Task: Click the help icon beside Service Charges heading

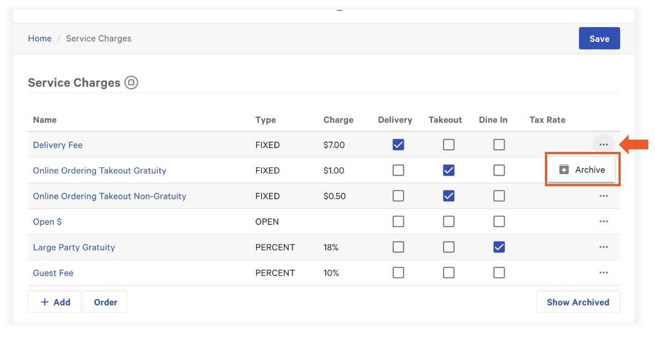Action: coord(131,82)
